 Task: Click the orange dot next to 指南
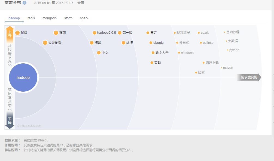point(56,33)
